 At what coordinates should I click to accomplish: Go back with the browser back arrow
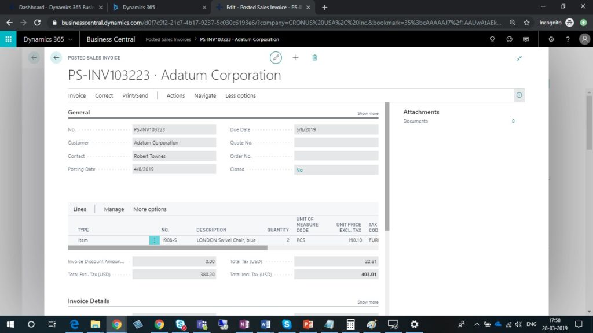tap(9, 23)
